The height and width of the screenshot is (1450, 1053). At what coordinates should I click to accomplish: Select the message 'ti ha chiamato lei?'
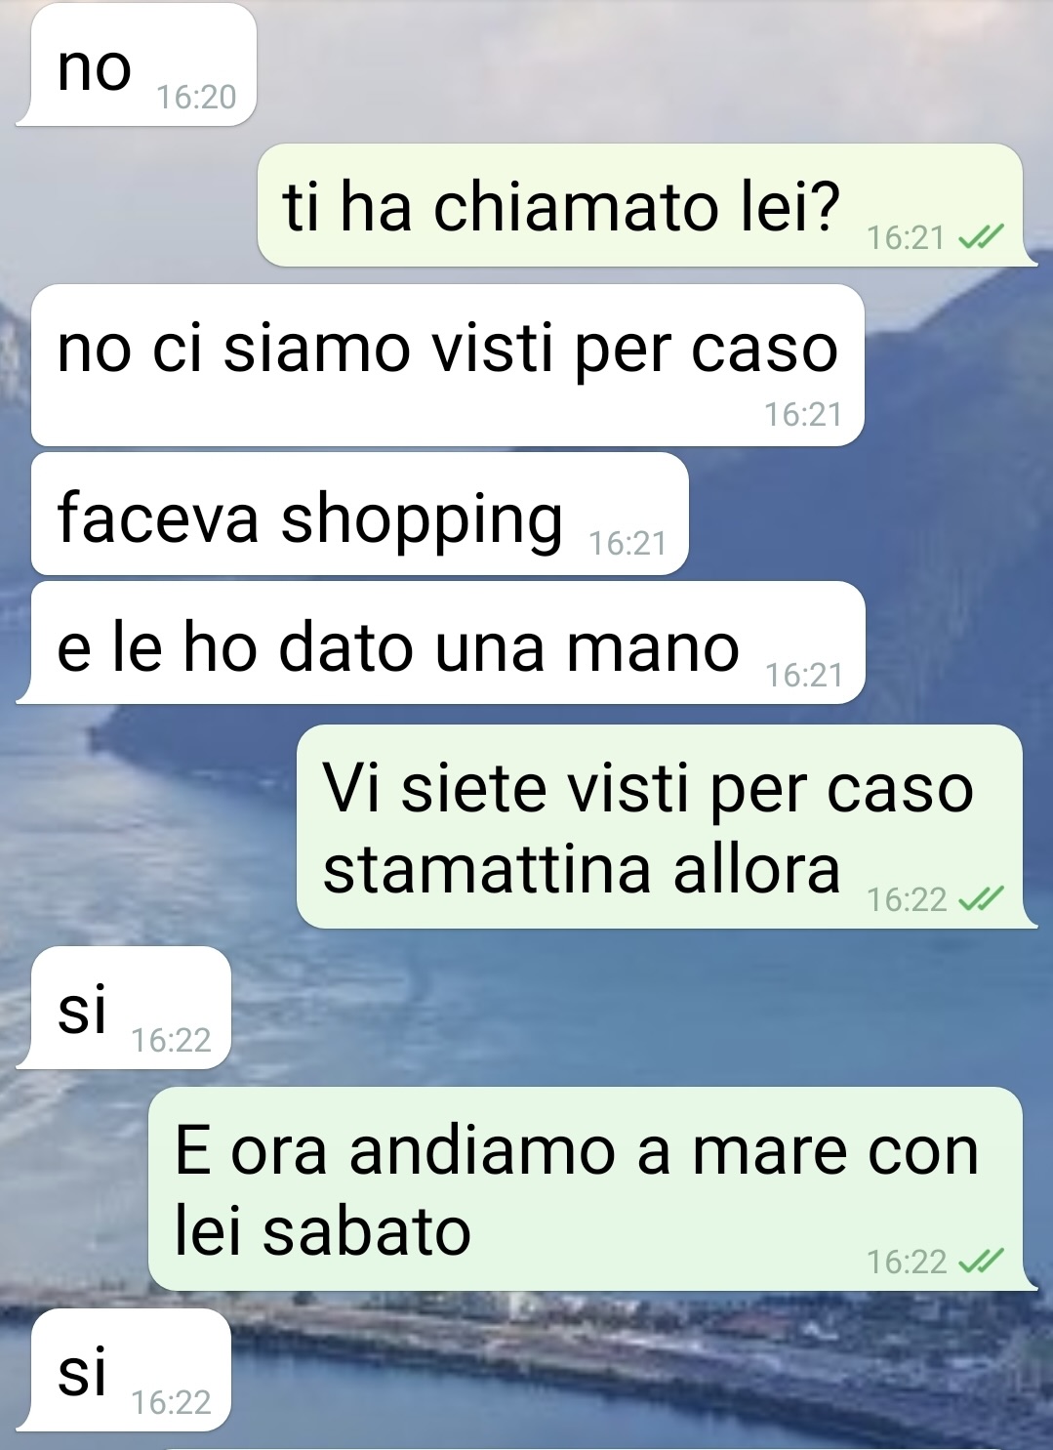(x=645, y=205)
